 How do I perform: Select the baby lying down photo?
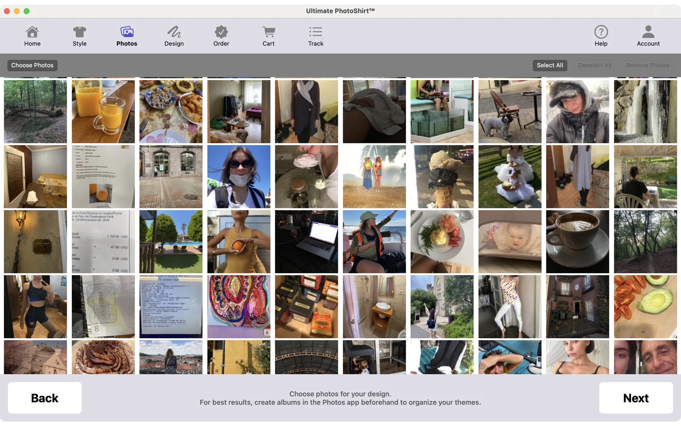[x=510, y=242]
